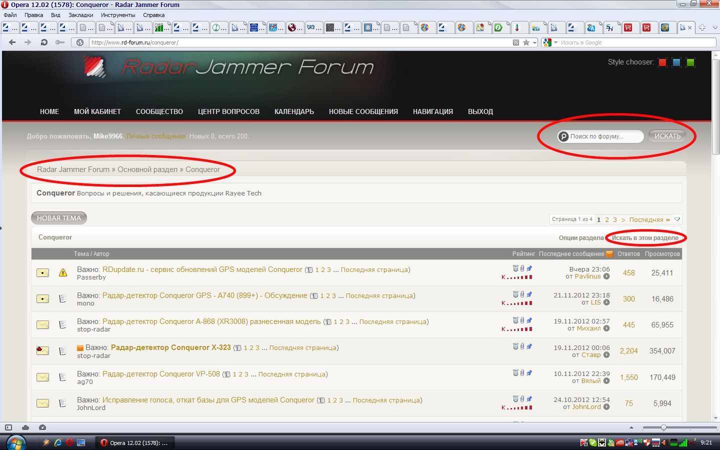Click the volume speaker tray icon
Screen dimensions: 720x450
coord(665,442)
